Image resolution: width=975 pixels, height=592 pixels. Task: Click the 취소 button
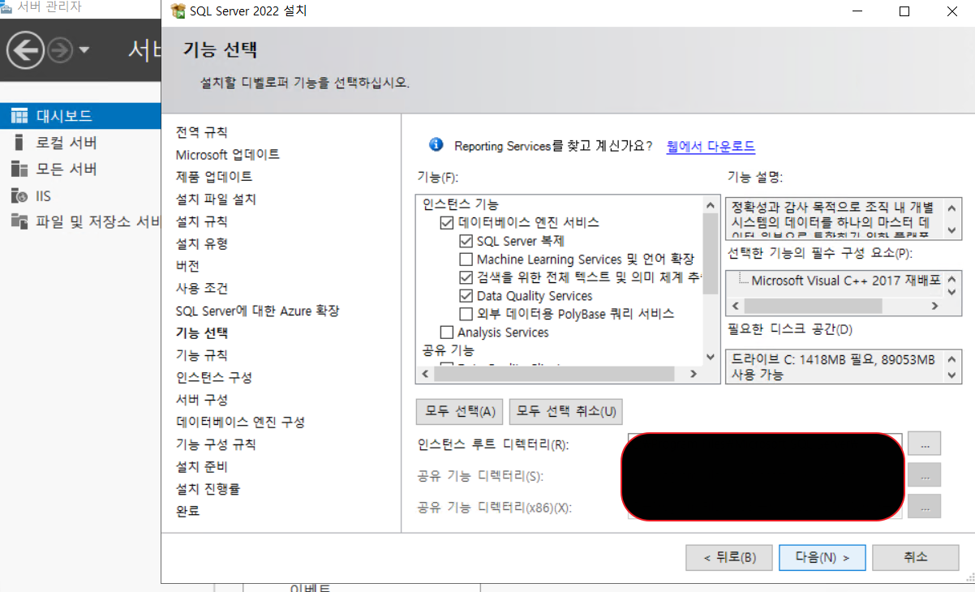tap(915, 557)
